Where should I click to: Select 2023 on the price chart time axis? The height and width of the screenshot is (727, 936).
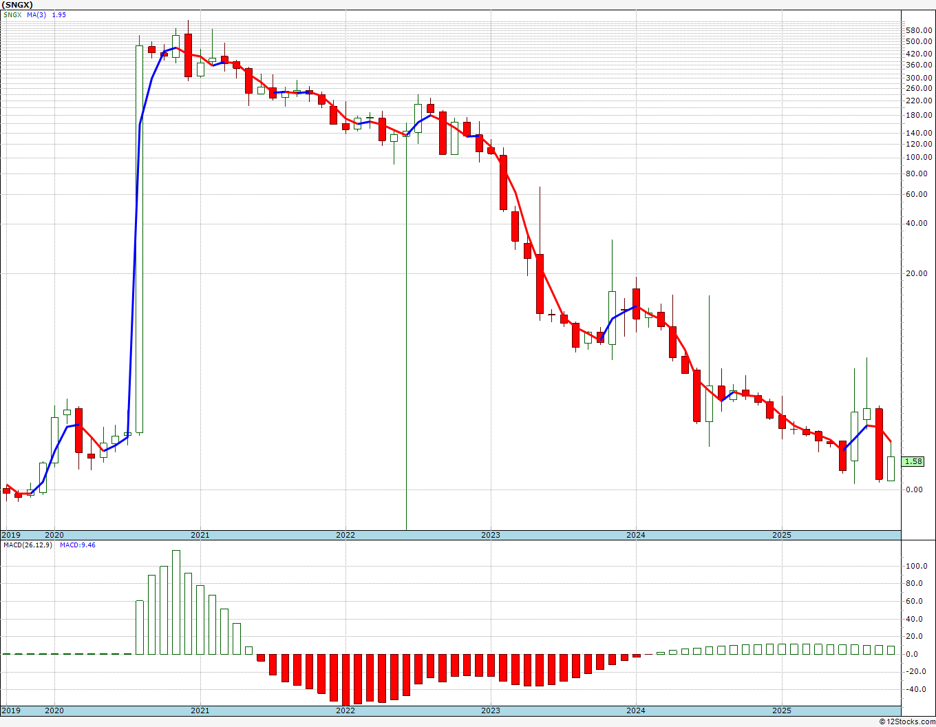coord(491,535)
